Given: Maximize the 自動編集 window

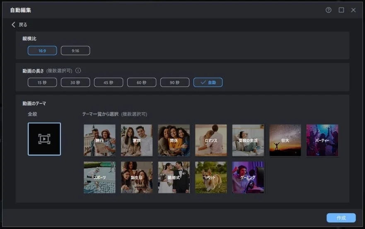Looking at the screenshot, I should [341, 10].
